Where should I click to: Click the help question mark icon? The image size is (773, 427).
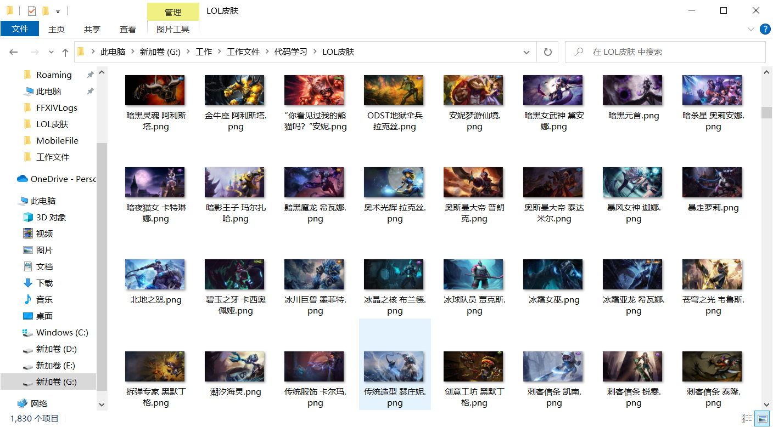764,29
